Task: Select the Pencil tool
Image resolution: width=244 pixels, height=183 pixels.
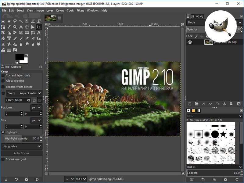Action: tap(15, 38)
